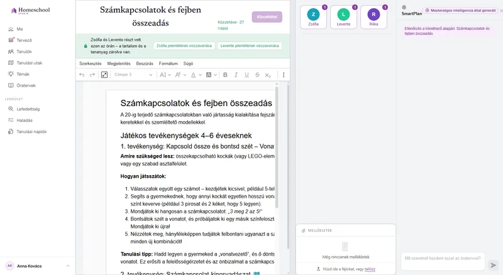
Task: Go to Tanulók in the sidebar
Action: tap(24, 51)
